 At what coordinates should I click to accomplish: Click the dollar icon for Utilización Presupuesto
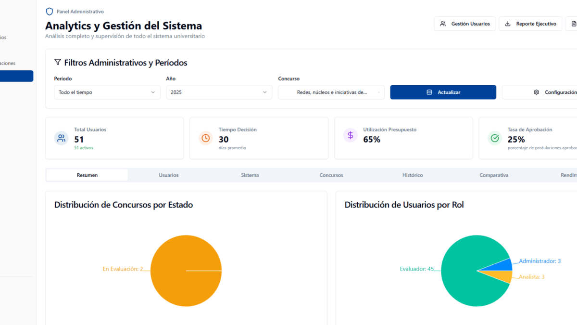(351, 136)
